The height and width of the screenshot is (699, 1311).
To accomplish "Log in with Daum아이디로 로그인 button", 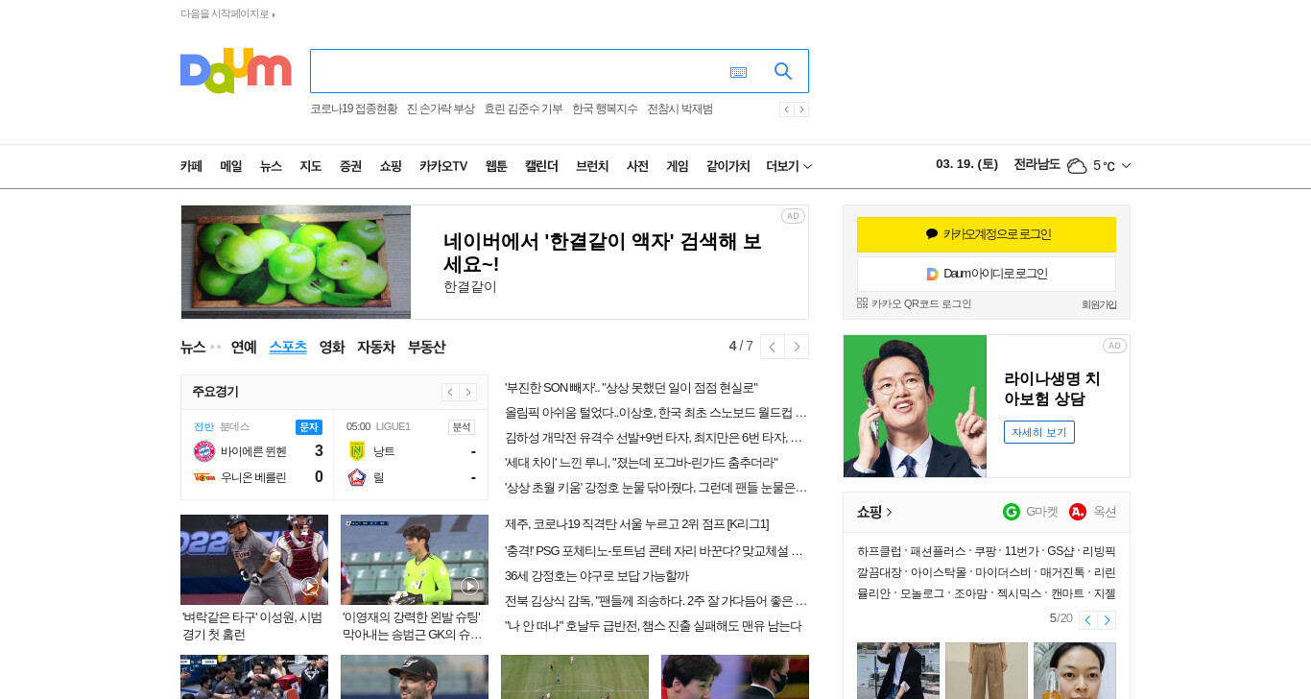I will pyautogui.click(x=987, y=274).
